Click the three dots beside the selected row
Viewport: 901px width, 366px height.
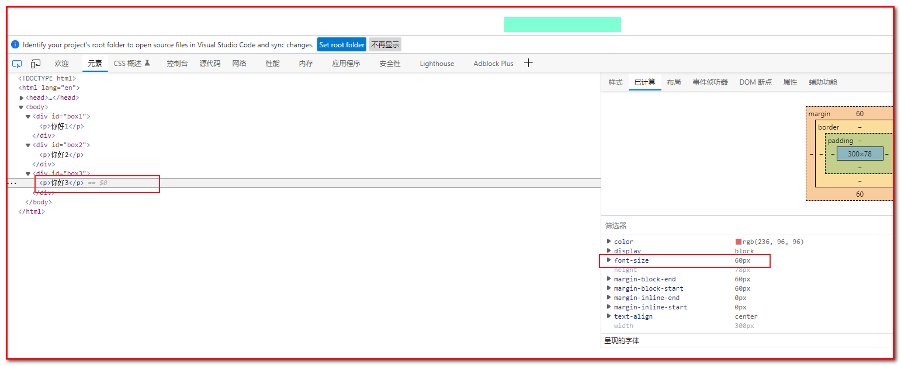pyautogui.click(x=12, y=183)
